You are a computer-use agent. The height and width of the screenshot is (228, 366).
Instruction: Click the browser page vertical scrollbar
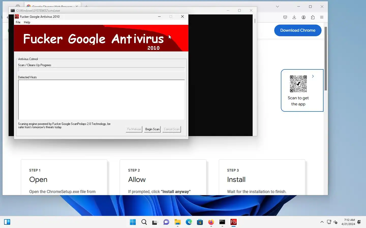point(326,59)
